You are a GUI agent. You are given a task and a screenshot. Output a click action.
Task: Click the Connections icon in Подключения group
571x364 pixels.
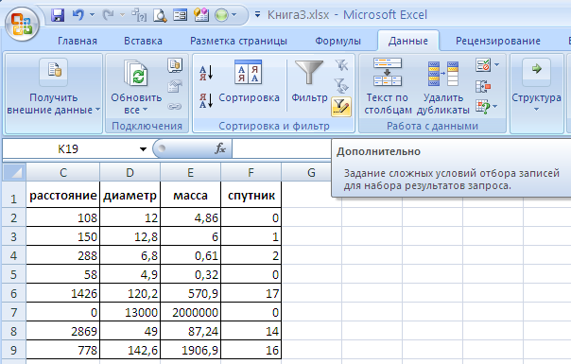point(175,65)
